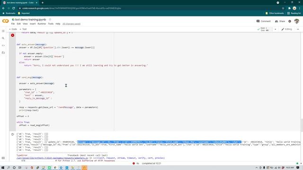Open the Tools menu

tap(51, 24)
